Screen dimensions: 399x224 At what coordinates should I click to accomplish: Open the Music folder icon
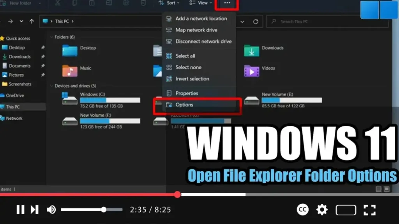pyautogui.click(x=70, y=71)
